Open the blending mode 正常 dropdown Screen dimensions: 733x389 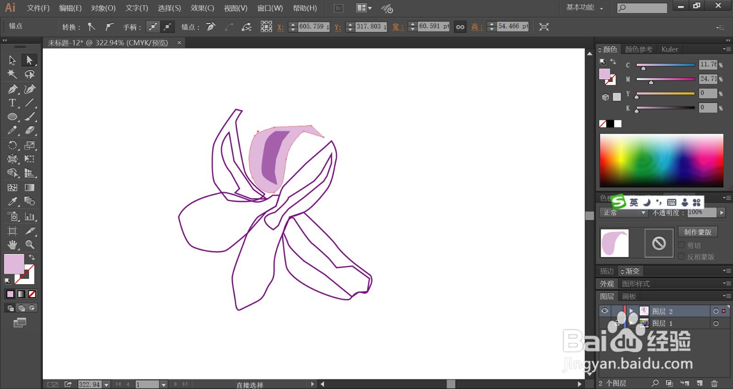pos(624,212)
